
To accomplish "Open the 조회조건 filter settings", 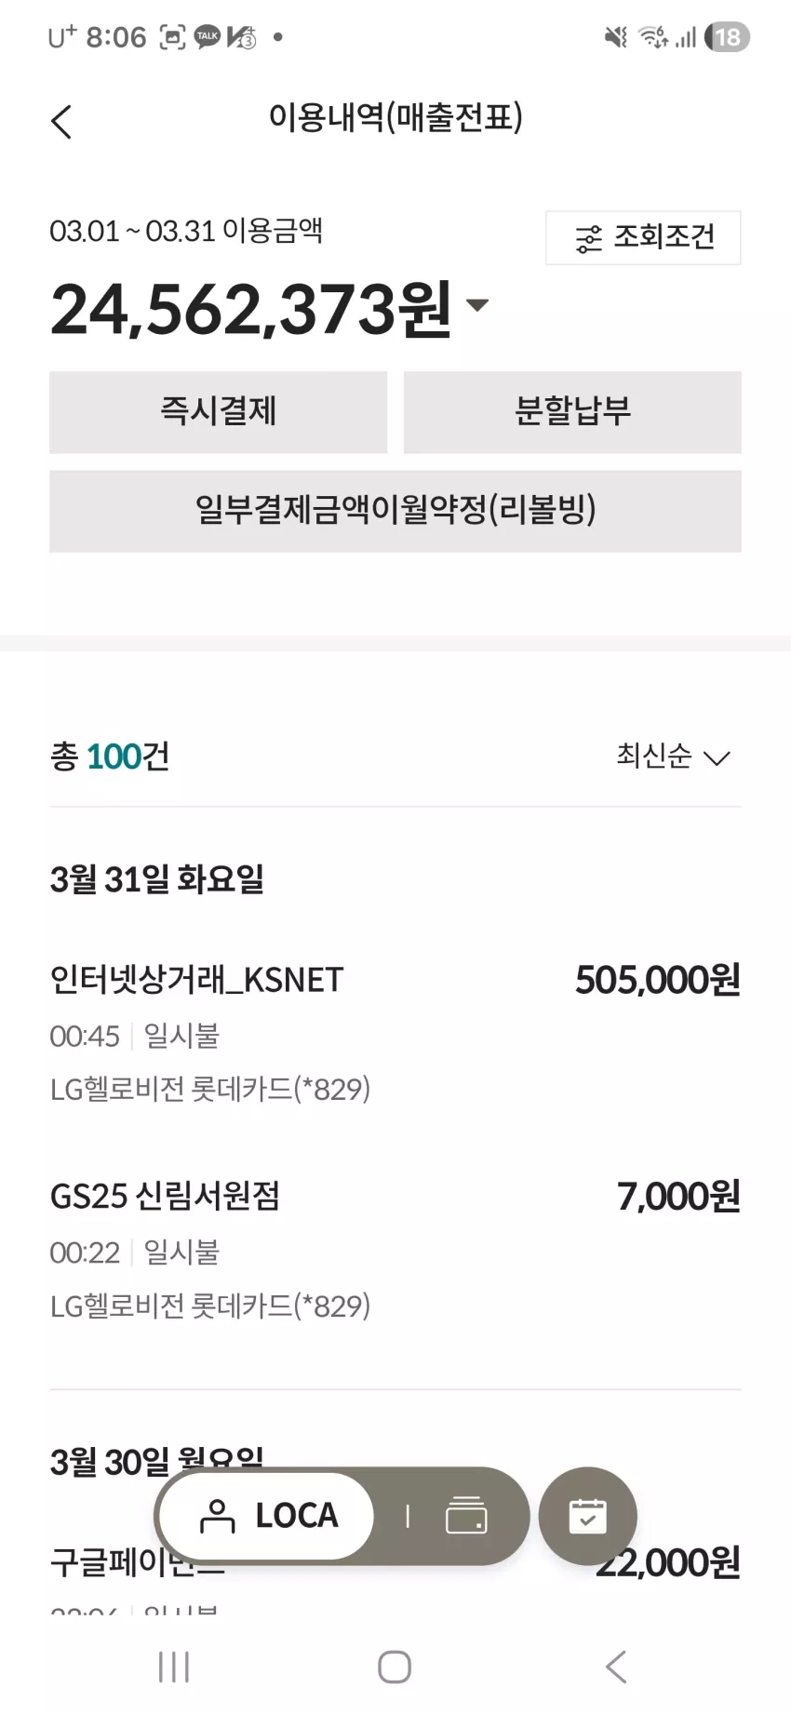I will (643, 238).
